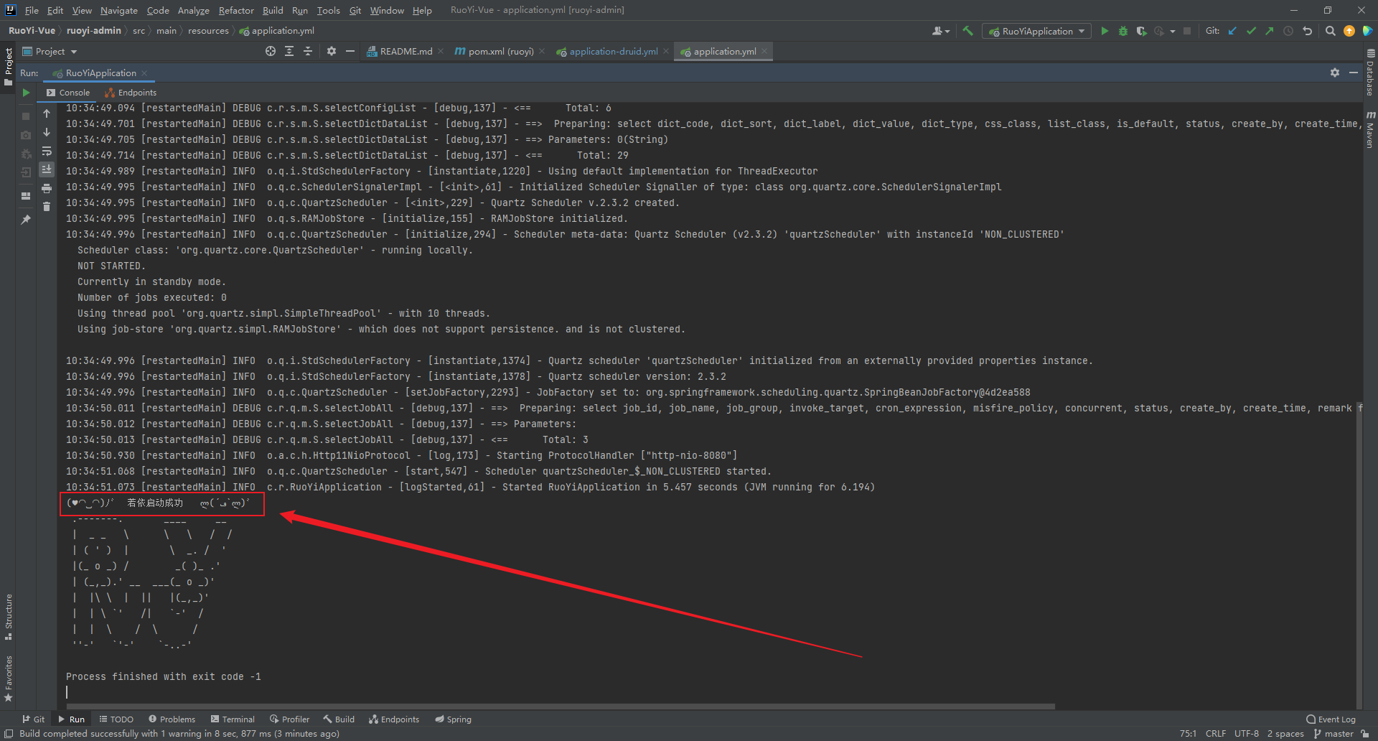This screenshot has height=741, width=1378.
Task: Run RuoYiApplication from main toolbar
Action: click(1105, 31)
